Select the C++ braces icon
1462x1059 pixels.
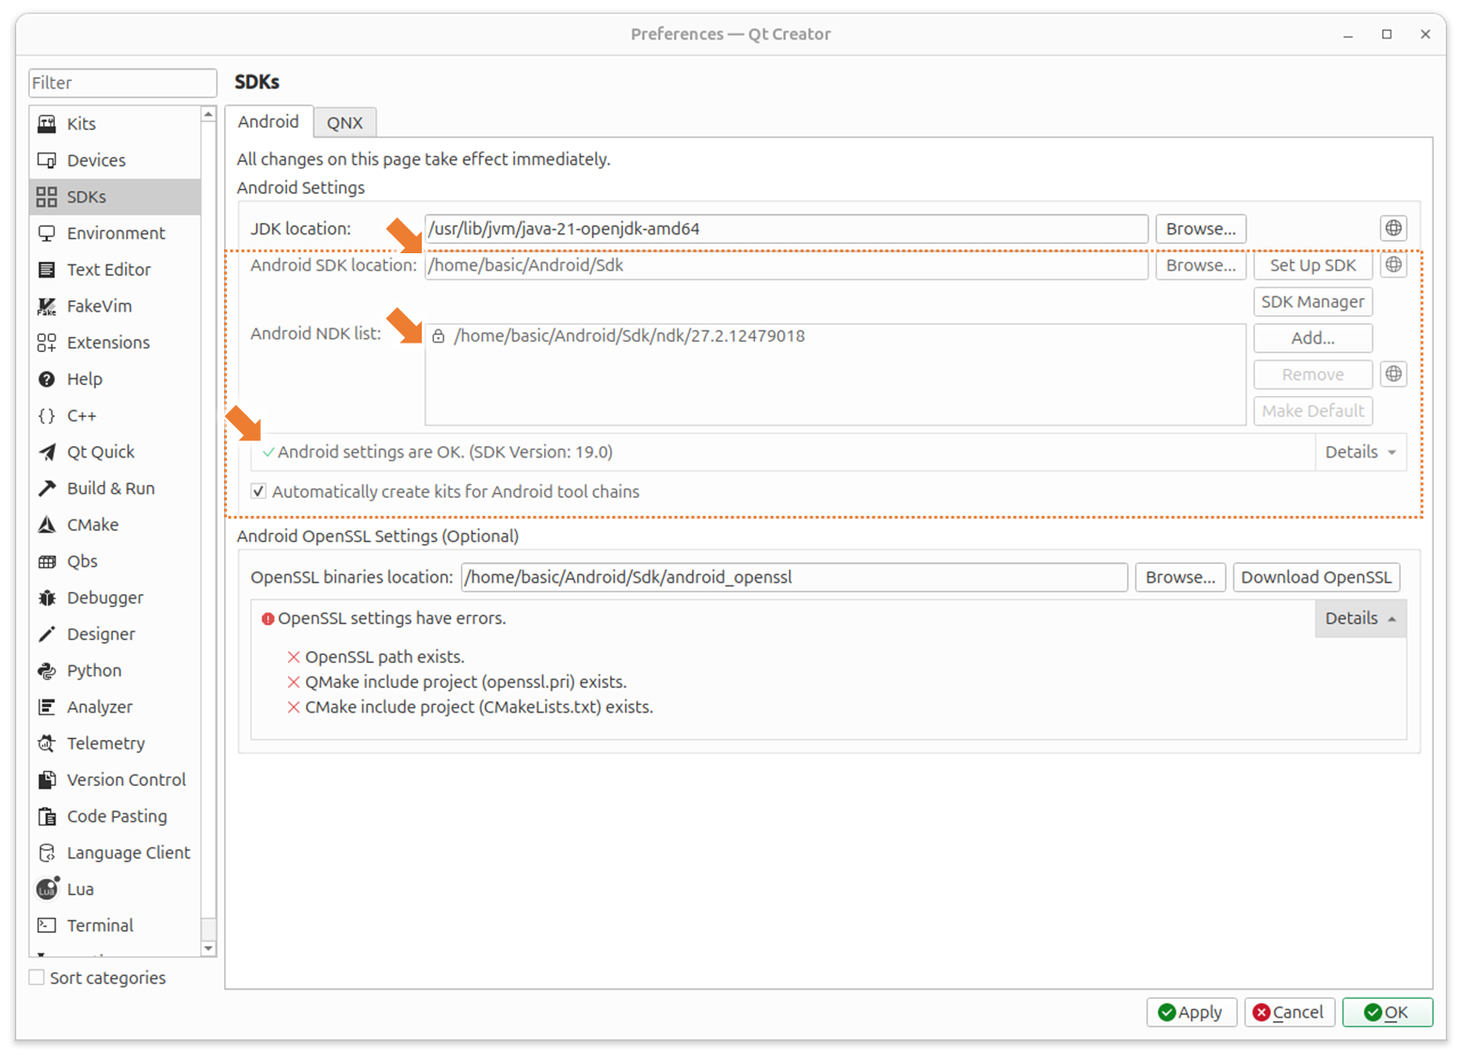[46, 415]
